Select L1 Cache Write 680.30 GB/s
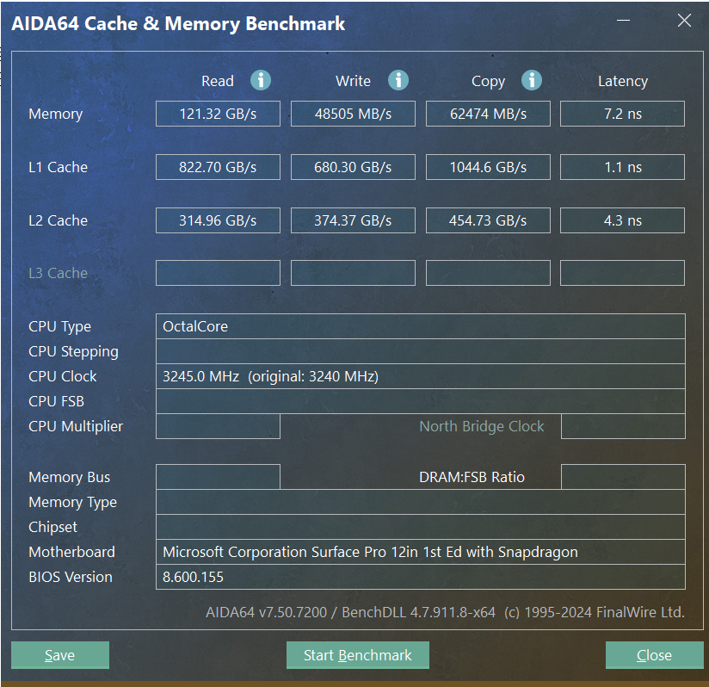The width and height of the screenshot is (709, 687). tap(353, 167)
